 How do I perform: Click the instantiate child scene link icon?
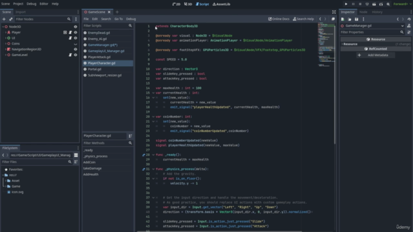pyautogui.click(x=11, y=19)
